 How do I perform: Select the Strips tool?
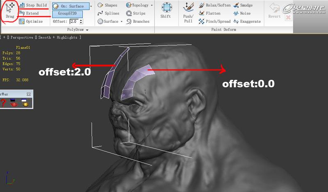[136, 13]
